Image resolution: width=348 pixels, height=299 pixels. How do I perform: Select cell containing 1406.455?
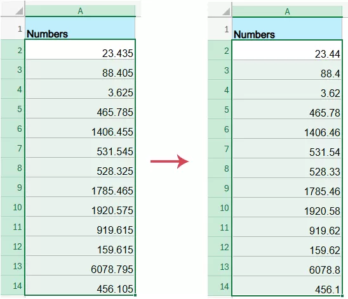click(80, 128)
